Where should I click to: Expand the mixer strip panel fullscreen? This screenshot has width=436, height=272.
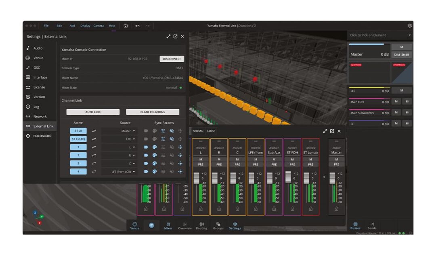(325, 131)
